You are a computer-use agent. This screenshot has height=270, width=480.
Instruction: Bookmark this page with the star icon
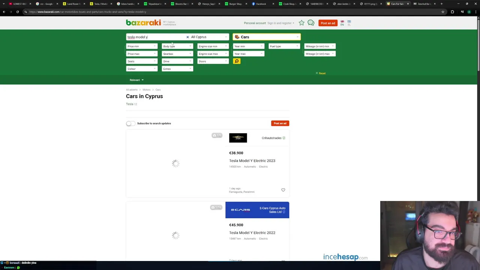click(x=443, y=12)
